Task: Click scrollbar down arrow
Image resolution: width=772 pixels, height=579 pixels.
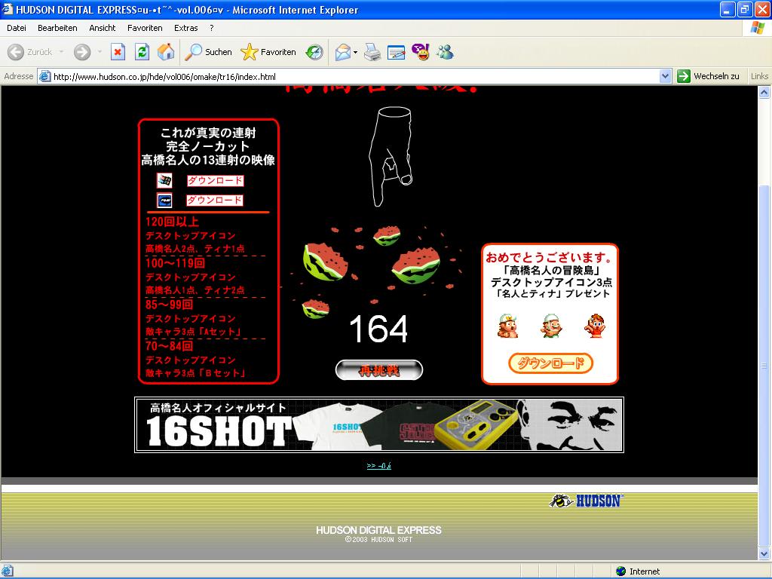Action: point(764,553)
